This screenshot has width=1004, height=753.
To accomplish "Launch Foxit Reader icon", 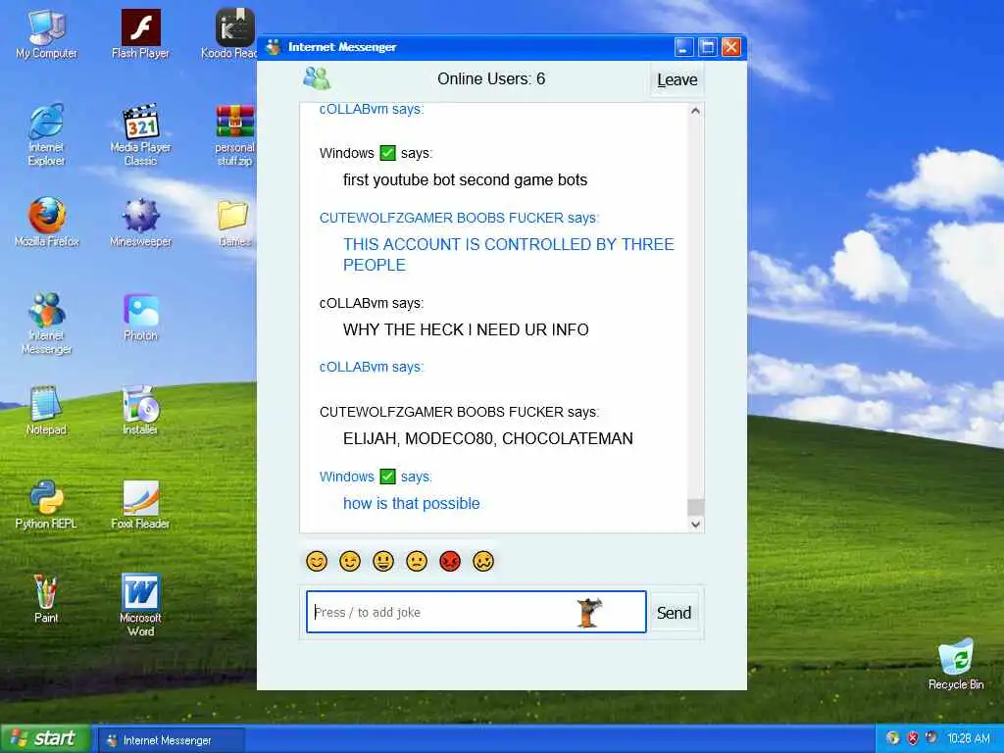I will pyautogui.click(x=140, y=505).
